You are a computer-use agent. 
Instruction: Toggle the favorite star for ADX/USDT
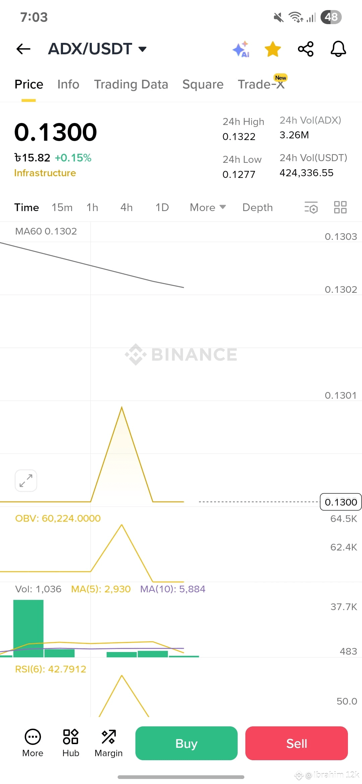pyautogui.click(x=273, y=49)
